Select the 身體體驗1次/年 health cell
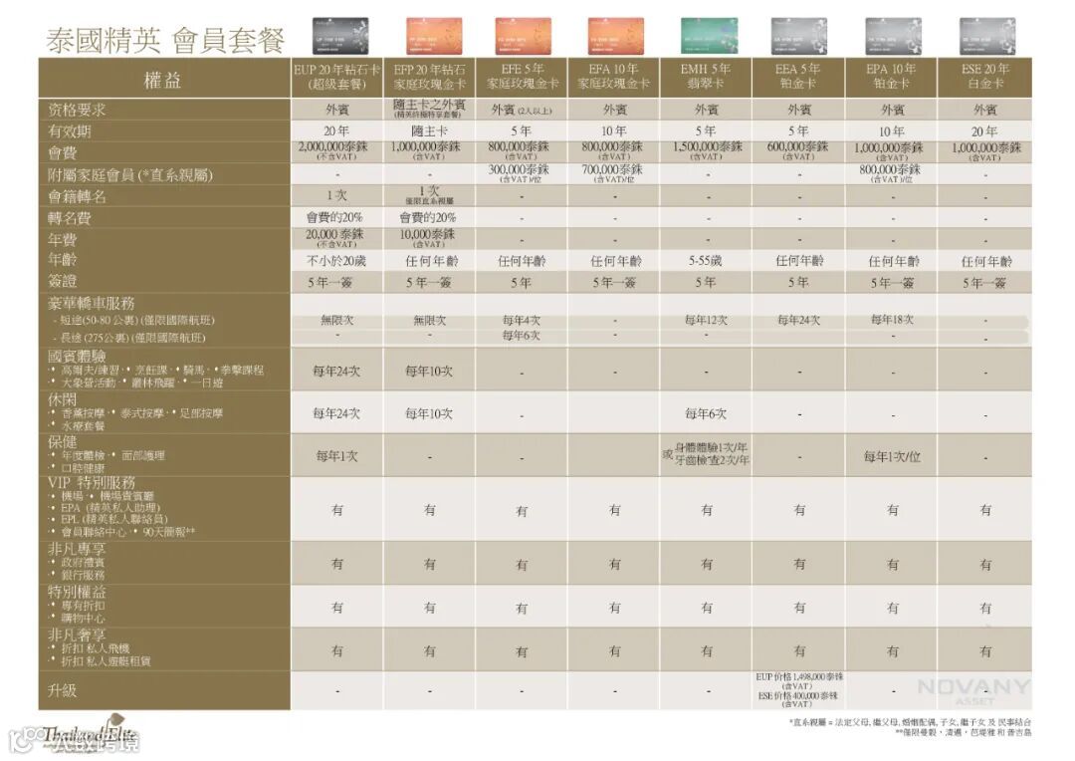 (x=706, y=454)
